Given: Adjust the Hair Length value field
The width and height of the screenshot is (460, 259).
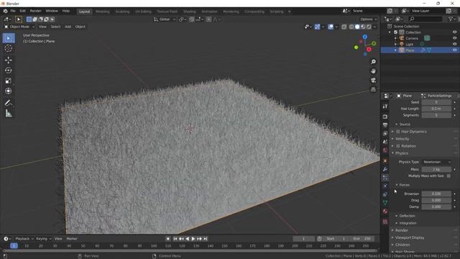Looking at the screenshot, I should coord(436,109).
